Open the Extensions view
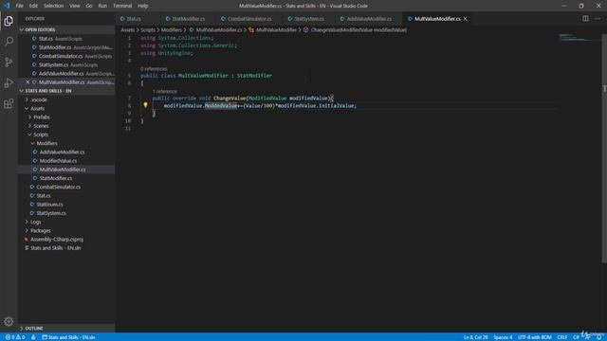Screen dimensions: 607x341 [9, 103]
